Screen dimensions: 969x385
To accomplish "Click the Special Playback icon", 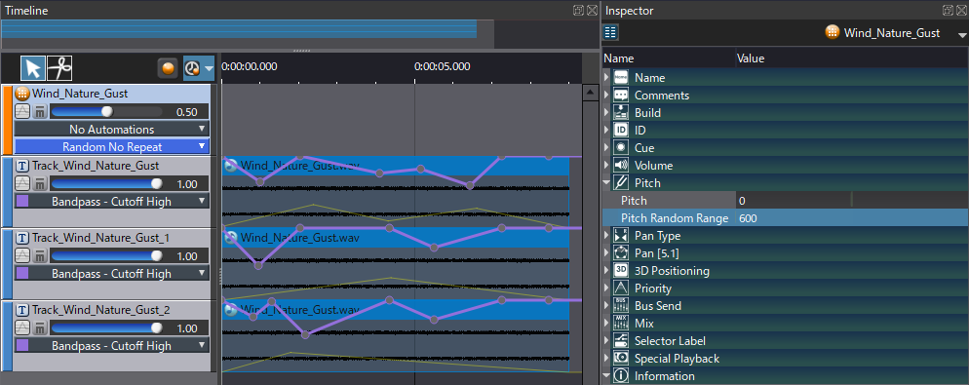I will [x=621, y=359].
